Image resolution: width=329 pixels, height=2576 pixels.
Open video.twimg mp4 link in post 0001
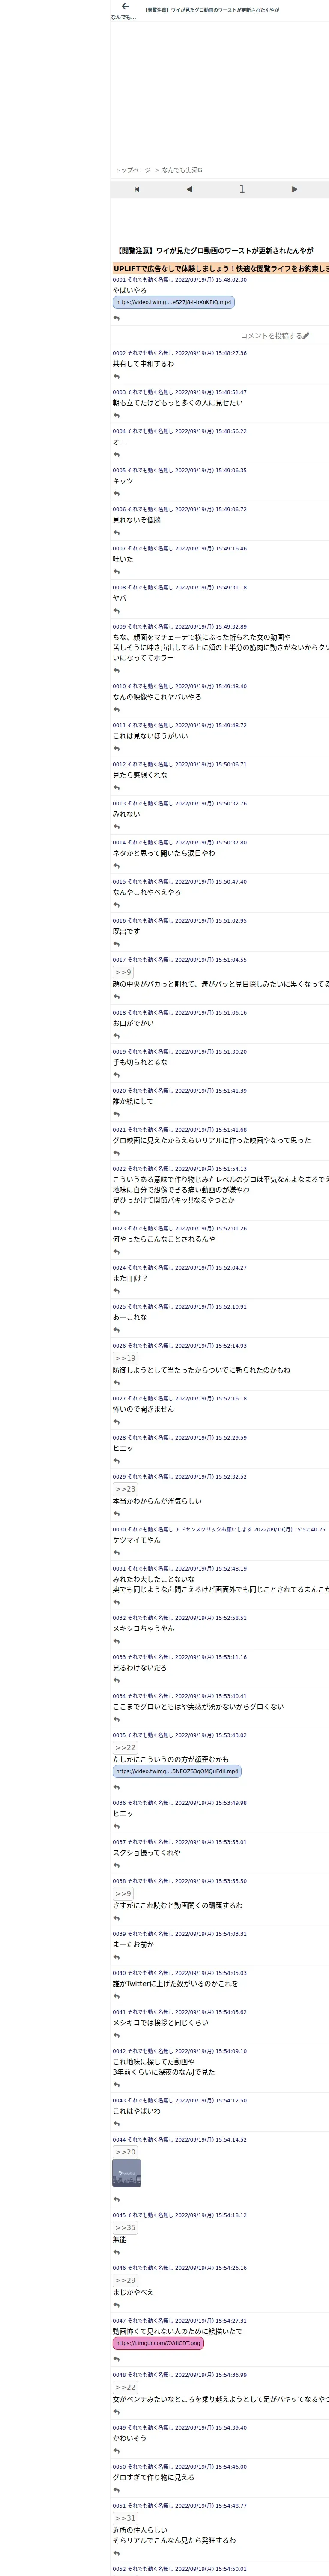(x=173, y=302)
